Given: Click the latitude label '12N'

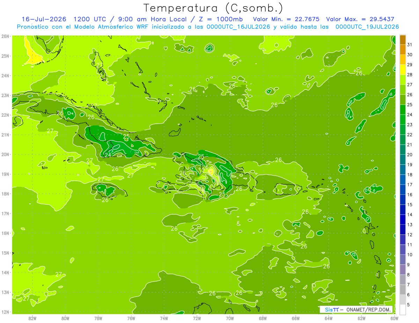Looking at the screenshot, I should click(5, 312).
